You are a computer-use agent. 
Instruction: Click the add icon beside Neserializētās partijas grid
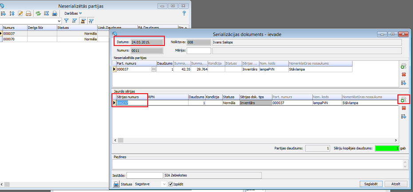coord(403,67)
